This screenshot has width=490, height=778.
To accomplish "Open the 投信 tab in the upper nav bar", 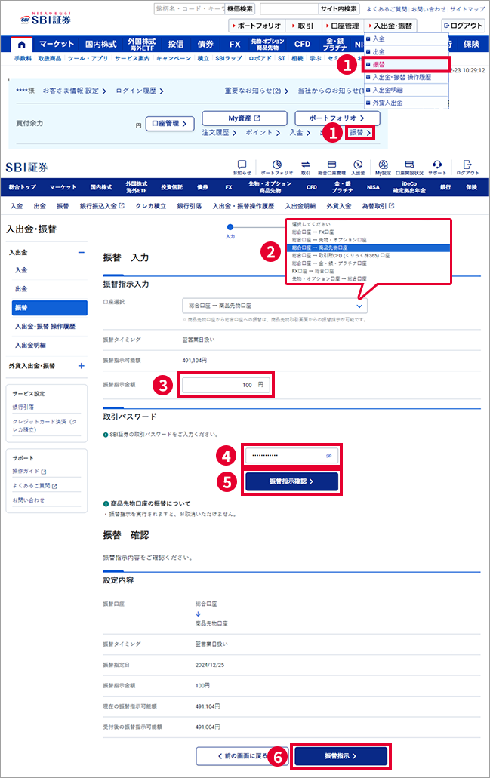I will [x=175, y=45].
